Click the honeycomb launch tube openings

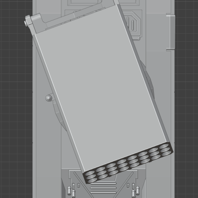[x=128, y=163]
